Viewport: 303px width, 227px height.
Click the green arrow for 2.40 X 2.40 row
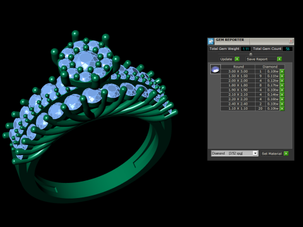pyautogui.click(x=282, y=104)
